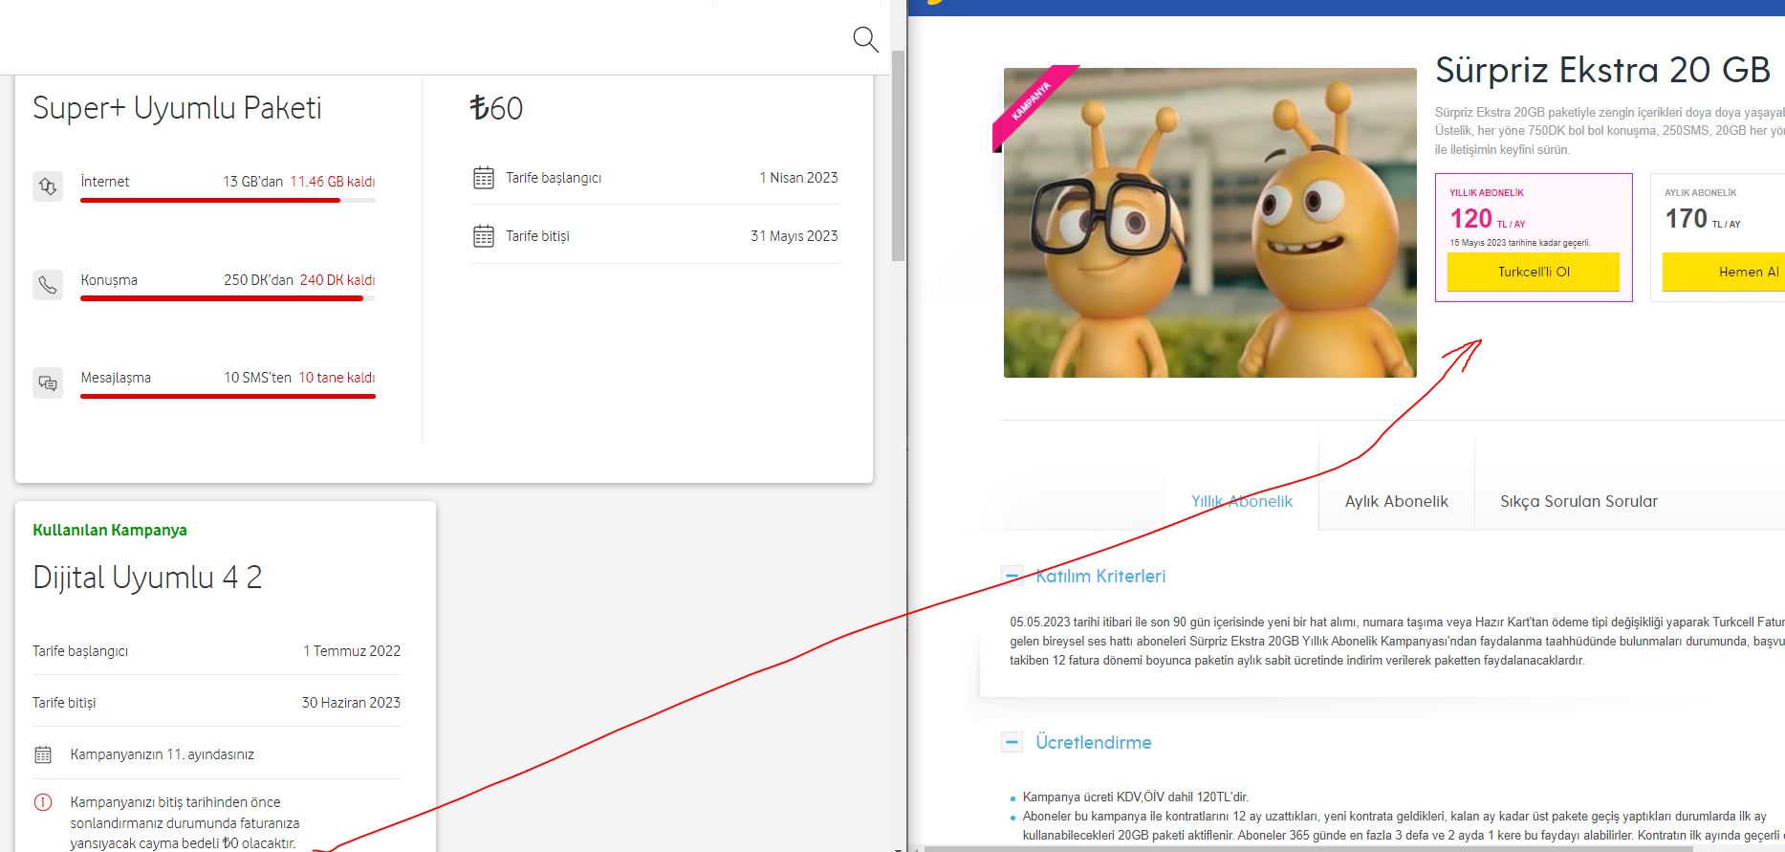The height and width of the screenshot is (852, 1785).
Task: Collapse the Ücretlendirme section
Action: point(1012,742)
